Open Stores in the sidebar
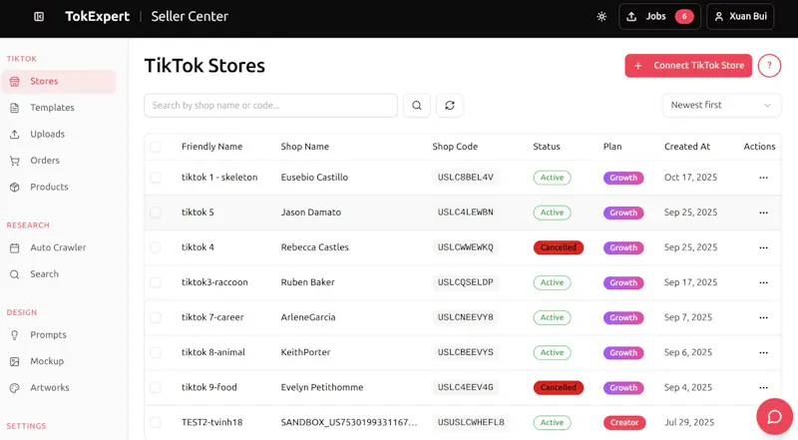Screen dimensions: 798x440 [x=59, y=82]
